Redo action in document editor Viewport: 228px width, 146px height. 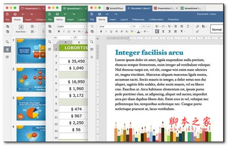pos(116,14)
